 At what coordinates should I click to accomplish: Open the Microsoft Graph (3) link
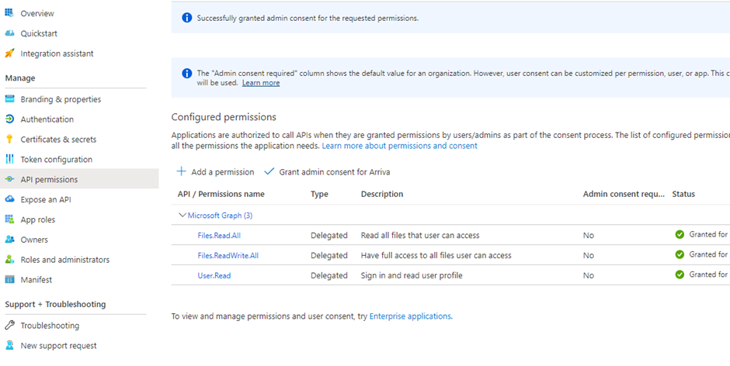(221, 216)
